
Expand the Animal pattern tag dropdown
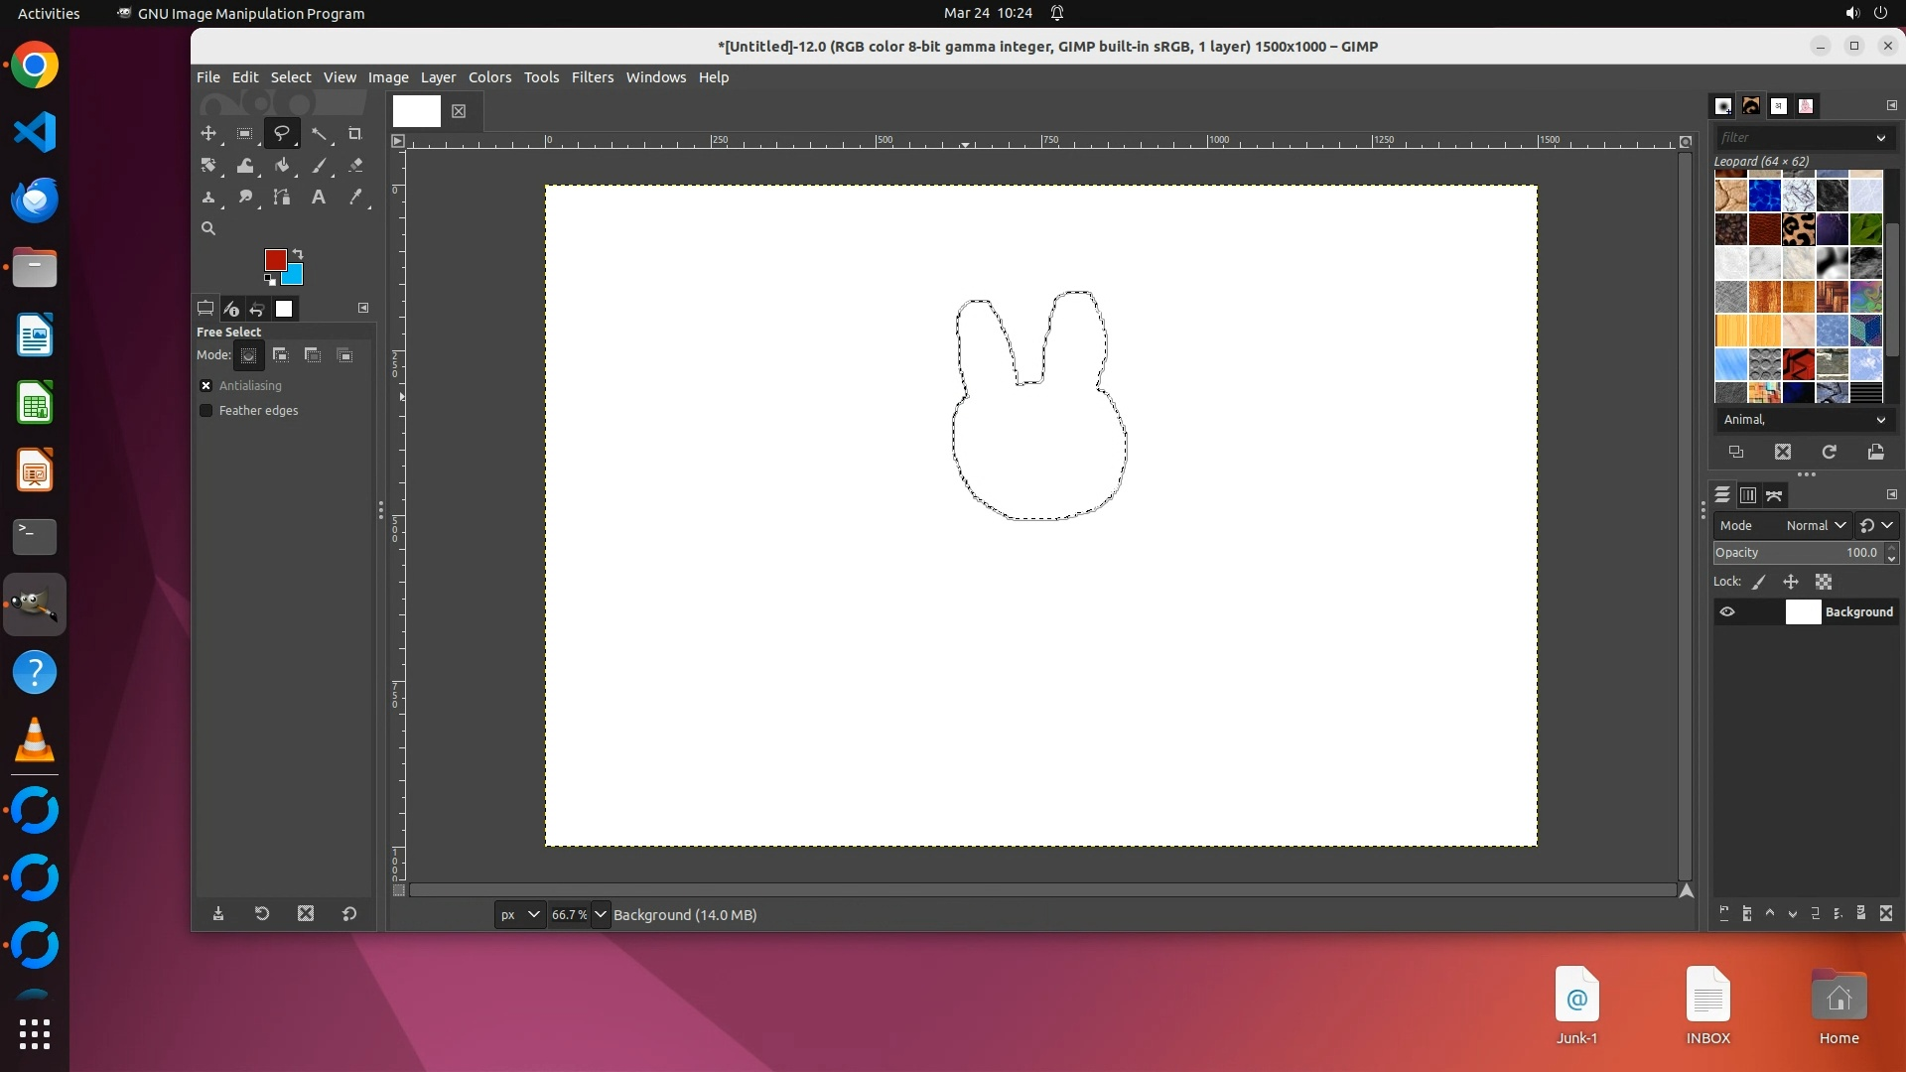click(1880, 420)
